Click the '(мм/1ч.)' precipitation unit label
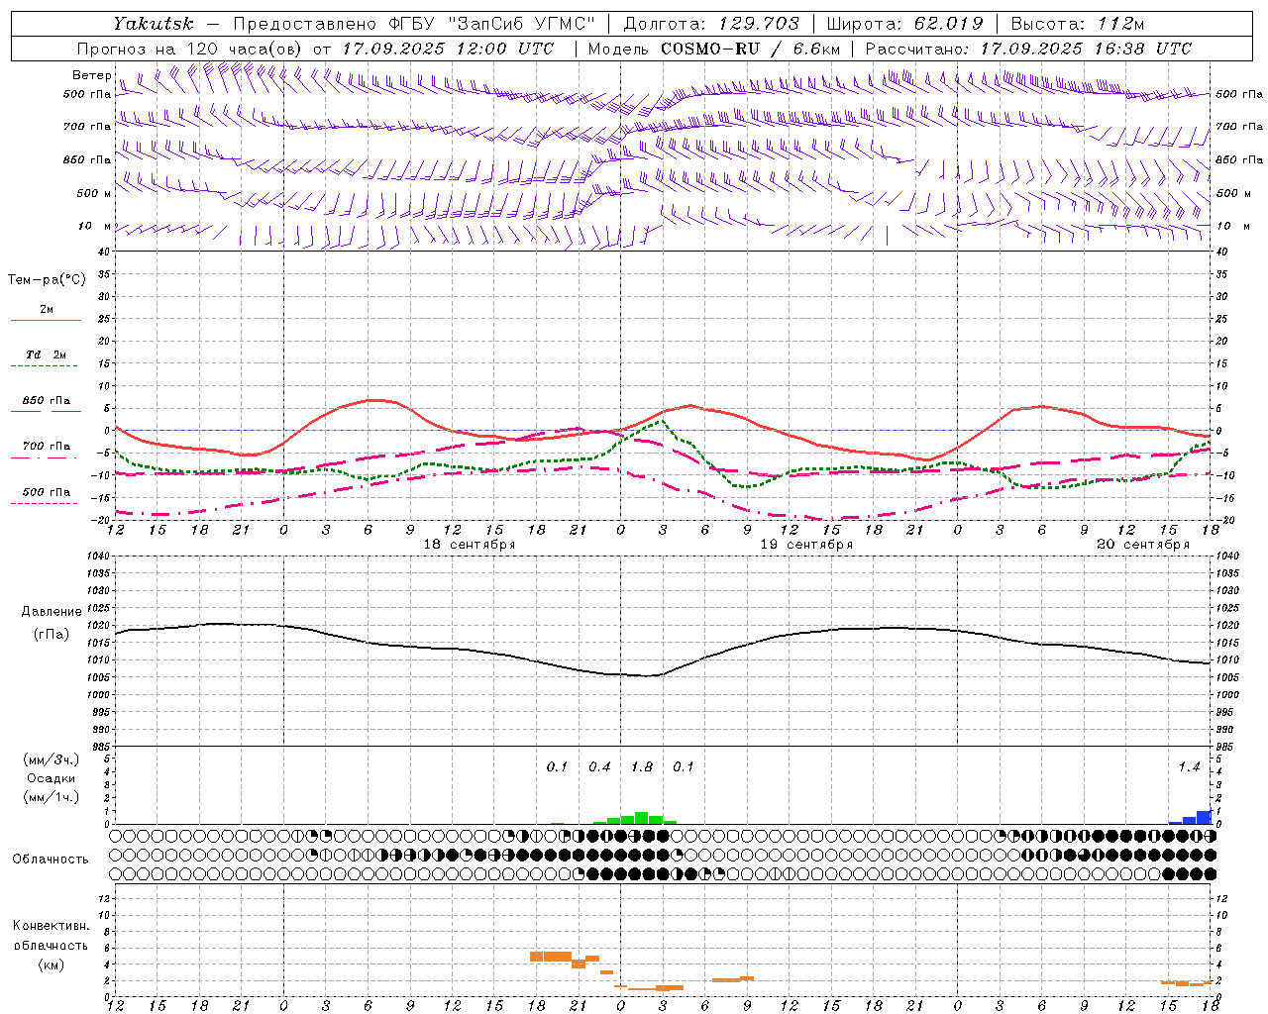This screenshot has width=1268, height=1014. point(52,797)
